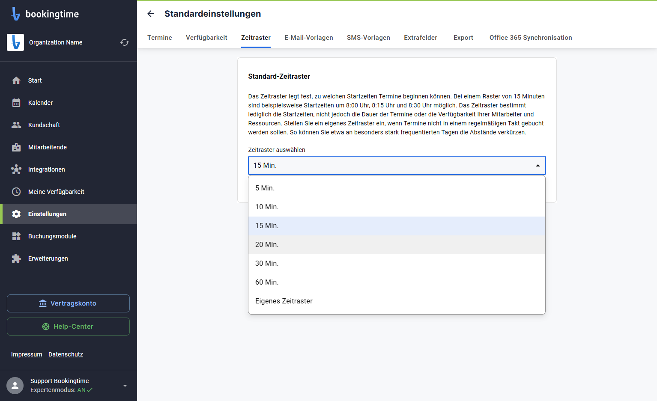Click the bookingtime logo at top
Image resolution: width=657 pixels, height=401 pixels.
45,14
